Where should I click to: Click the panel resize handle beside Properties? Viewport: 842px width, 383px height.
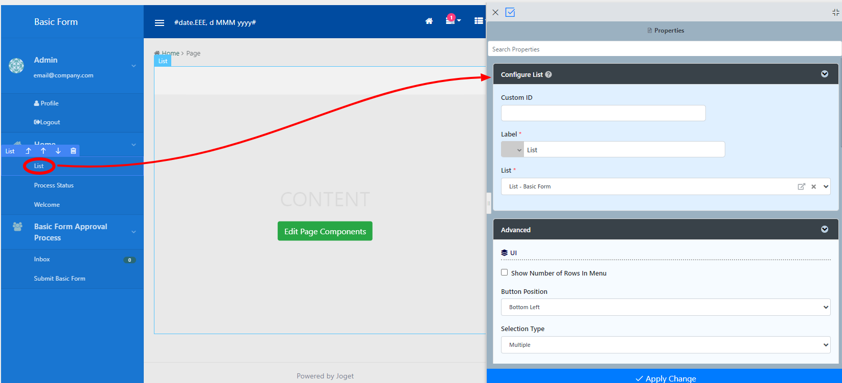click(x=489, y=203)
